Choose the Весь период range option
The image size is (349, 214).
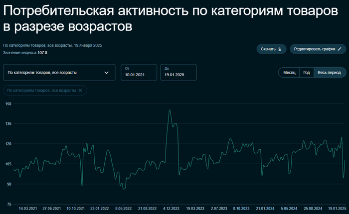click(330, 73)
